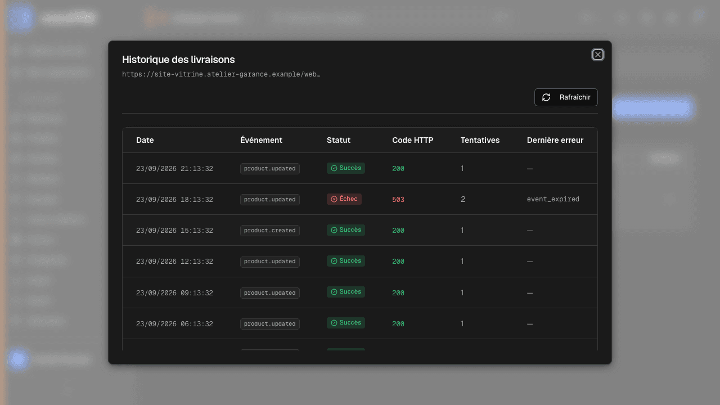Click the refresh arrows icon
Screen dimensions: 720x405
(x=546, y=97)
